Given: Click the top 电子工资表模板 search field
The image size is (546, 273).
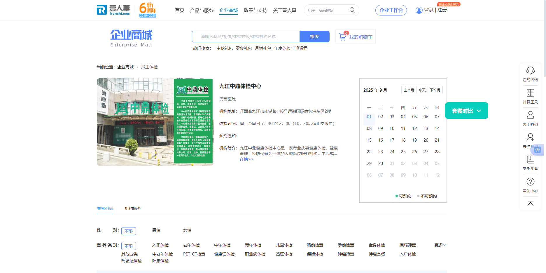Looking at the screenshot, I should (327, 10).
